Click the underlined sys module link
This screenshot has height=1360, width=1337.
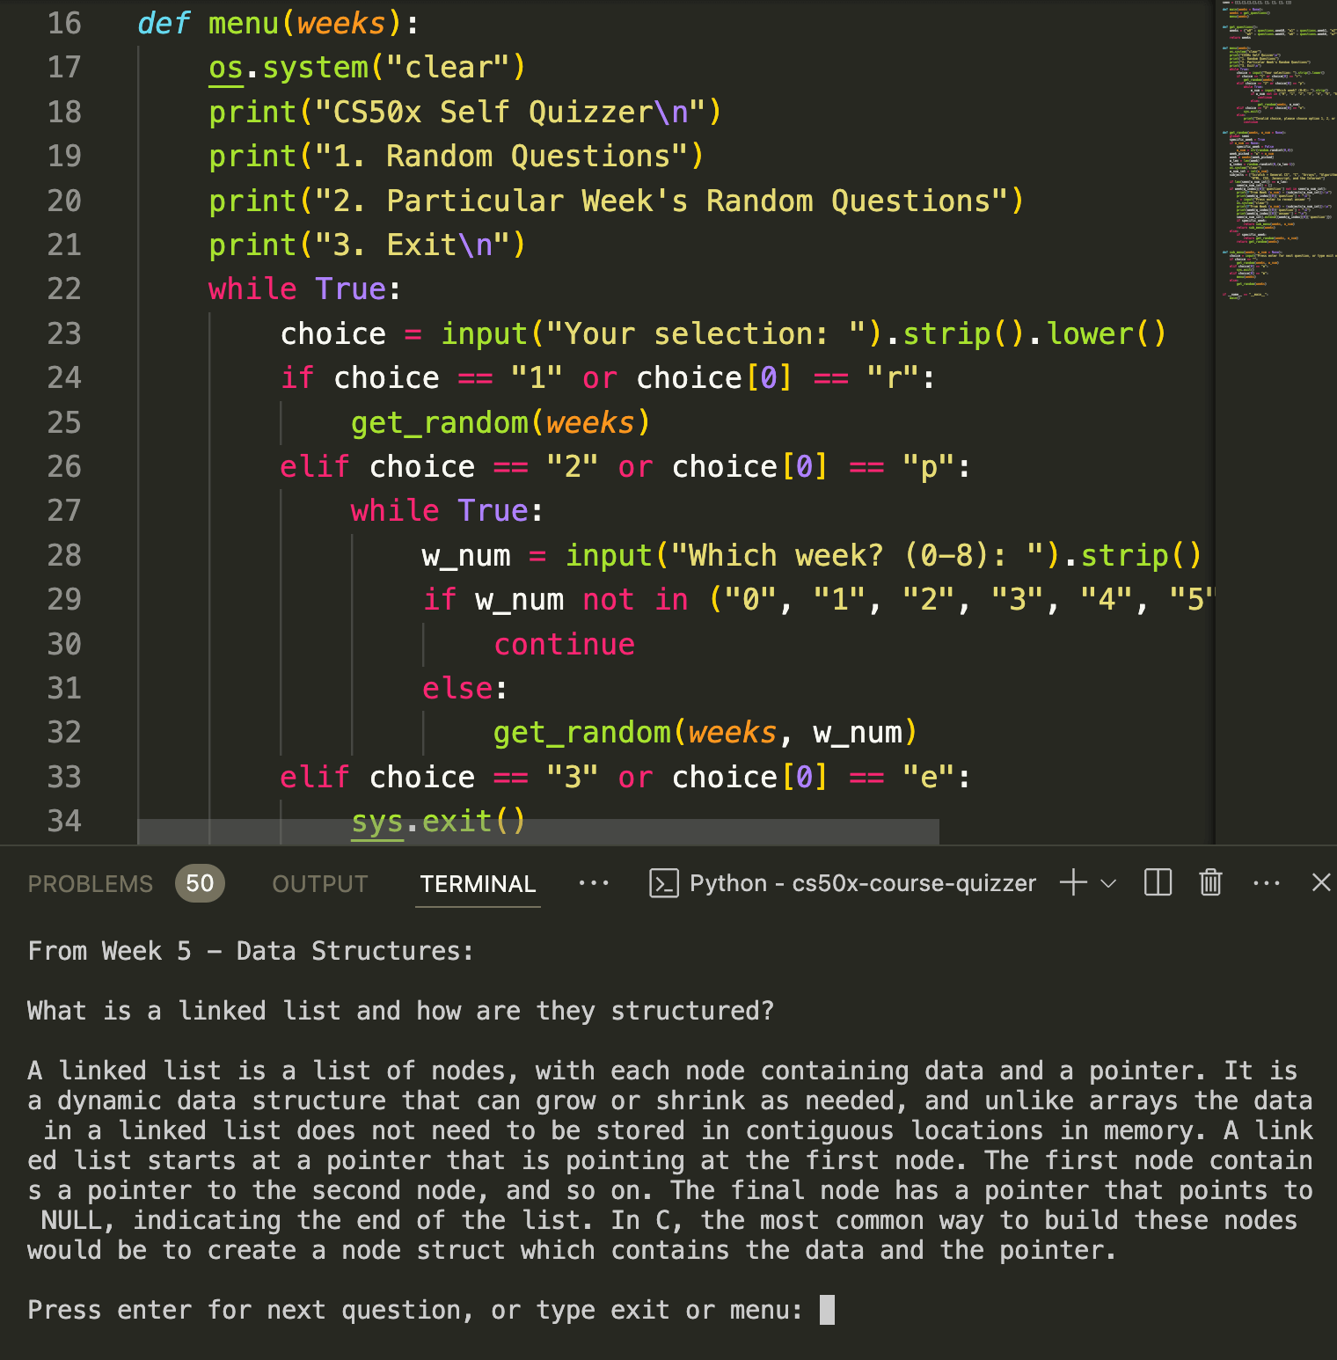376,821
